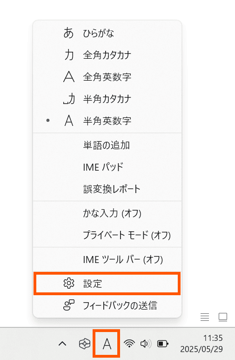Select 全角カタカナ input mode
The height and width of the screenshot is (360, 235).
[x=107, y=55]
